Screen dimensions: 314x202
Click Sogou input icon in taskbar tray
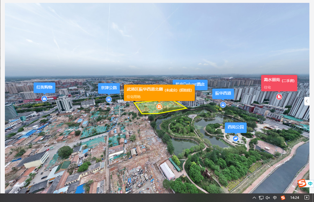pyautogui.click(x=283, y=197)
